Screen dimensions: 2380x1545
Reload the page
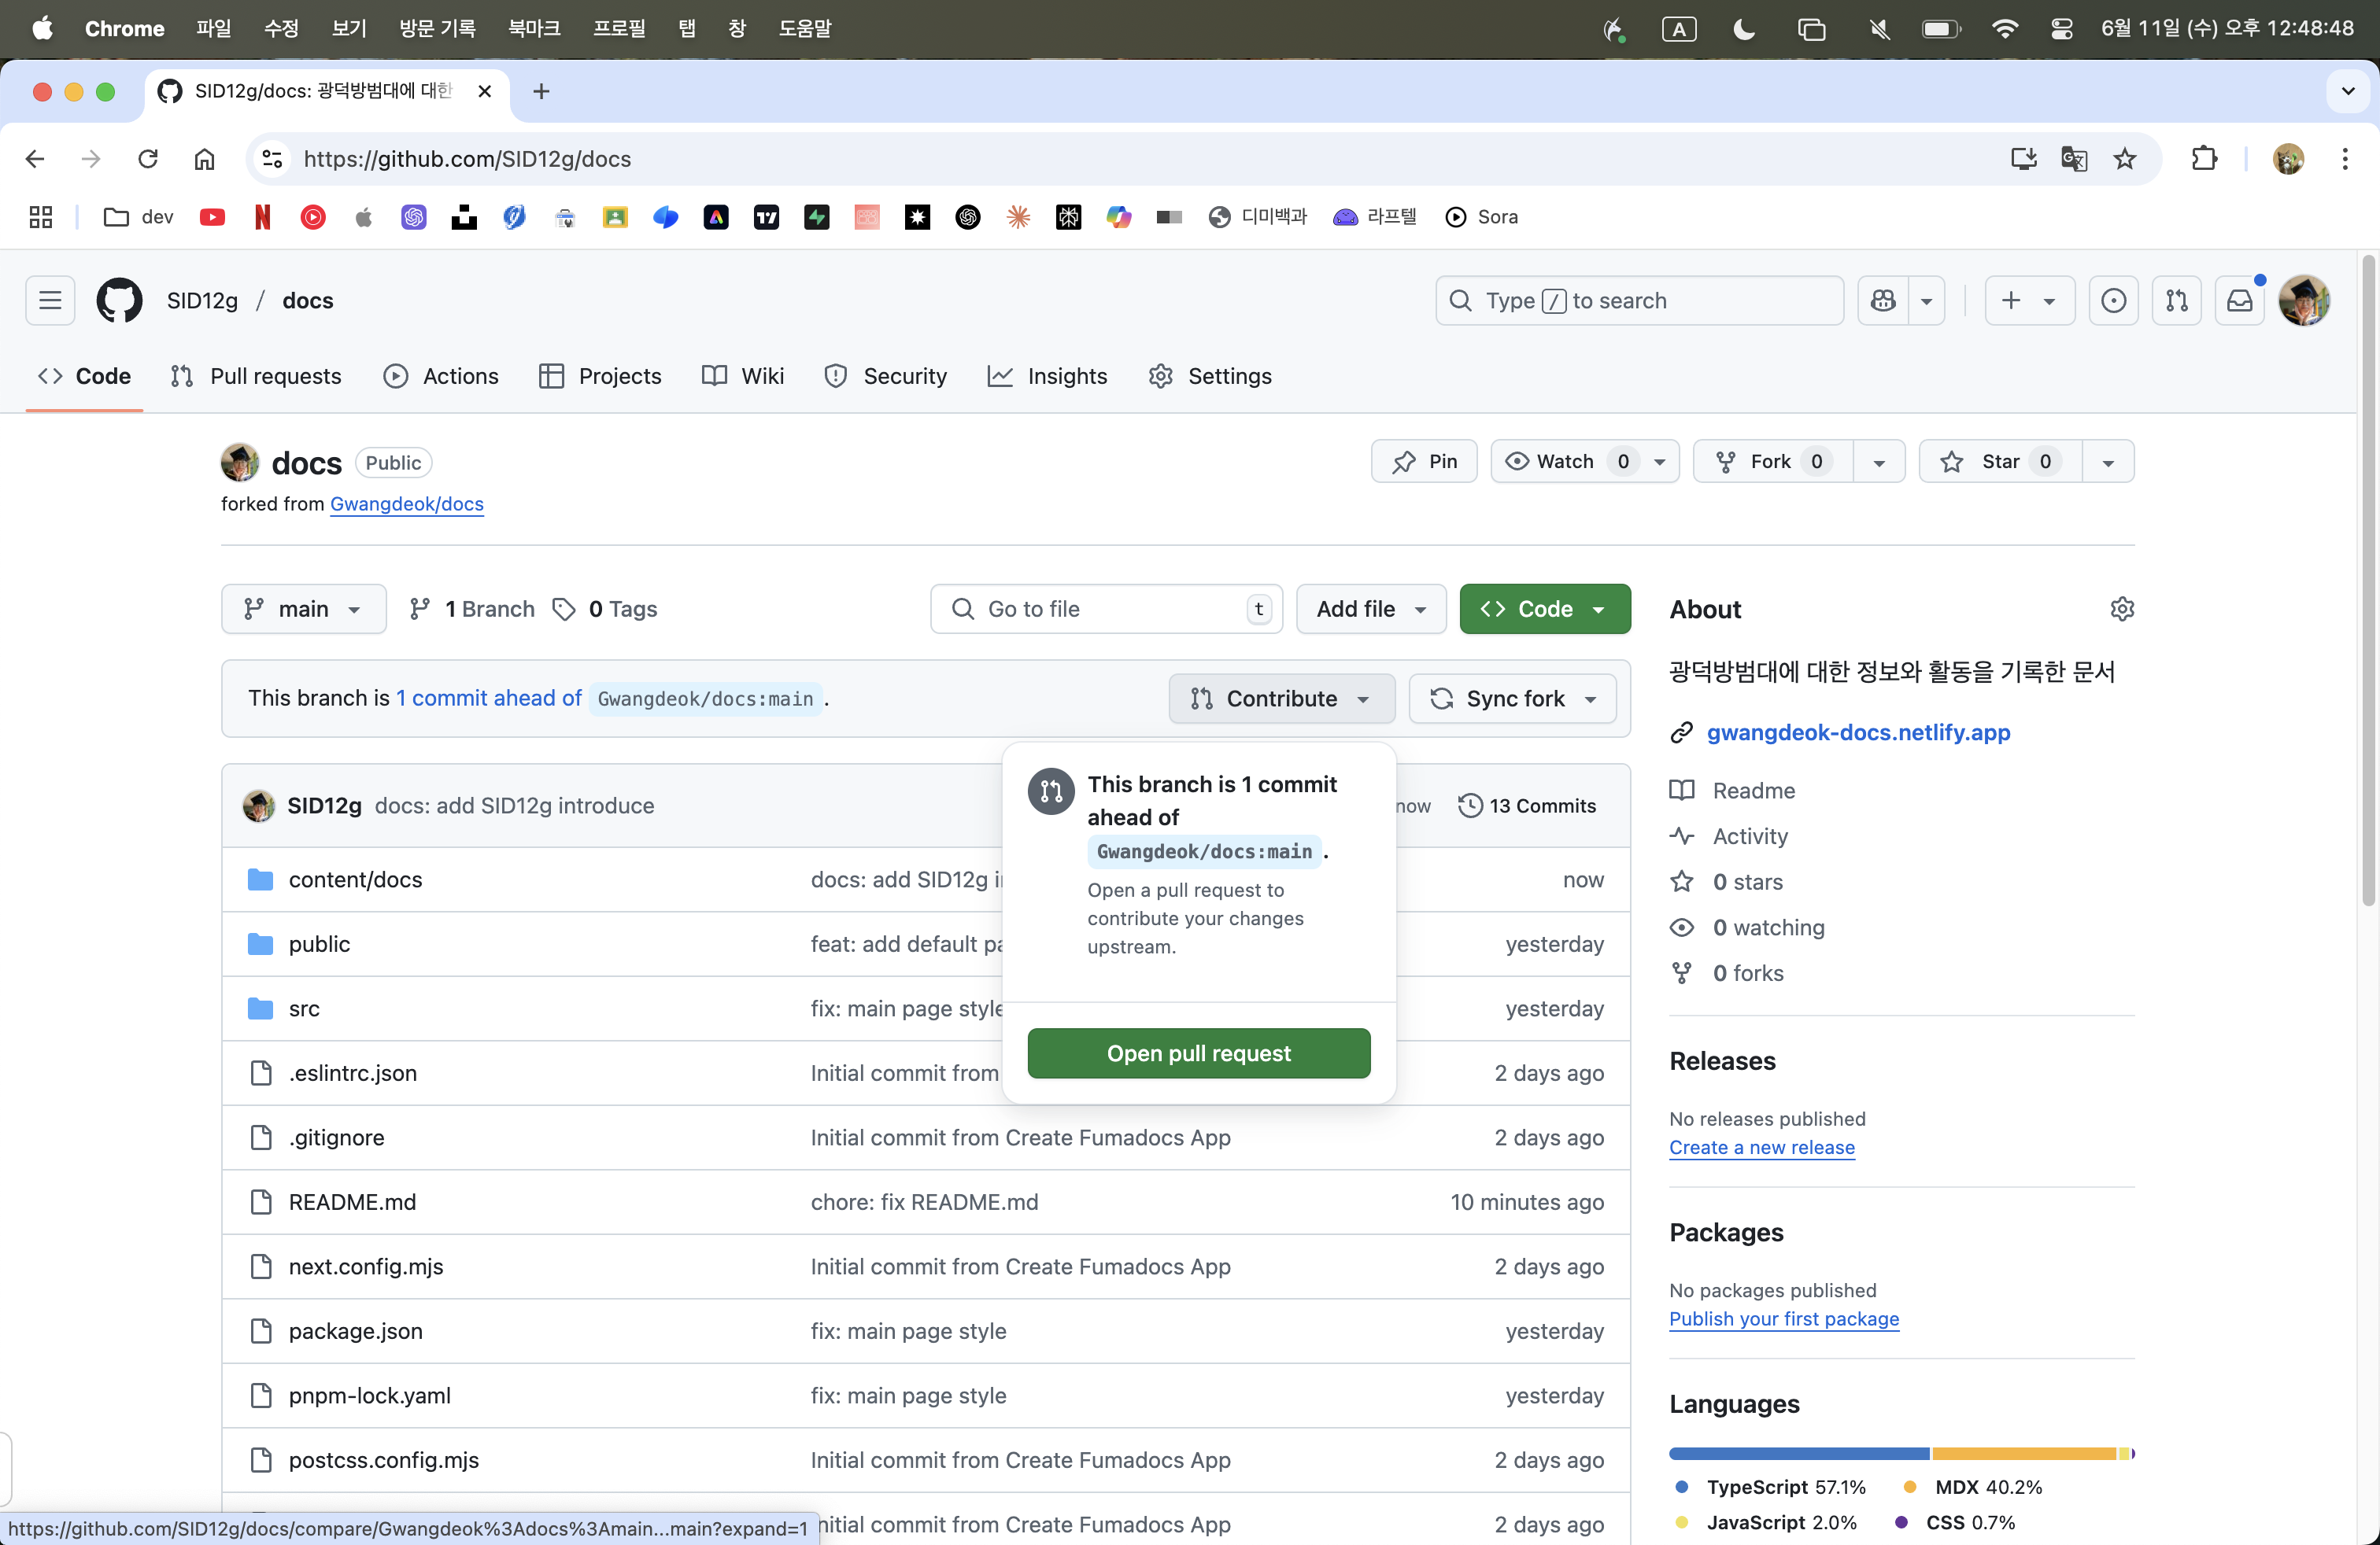(148, 159)
